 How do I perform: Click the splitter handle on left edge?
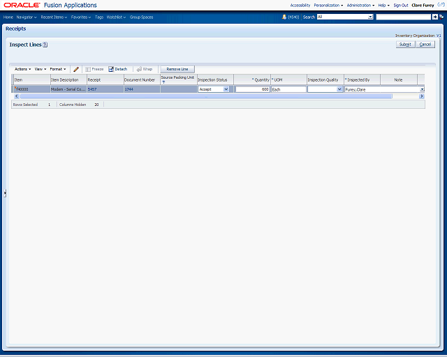pos(5,192)
